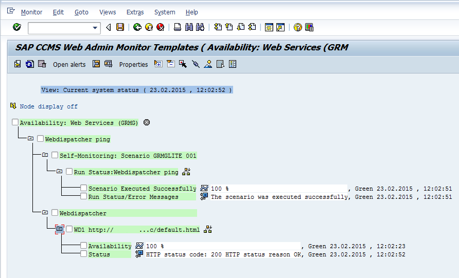Click the Find Next binoculars icon

point(200,27)
